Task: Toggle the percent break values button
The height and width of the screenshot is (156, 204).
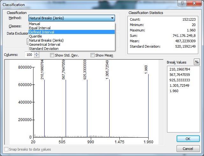Action: 197,62
